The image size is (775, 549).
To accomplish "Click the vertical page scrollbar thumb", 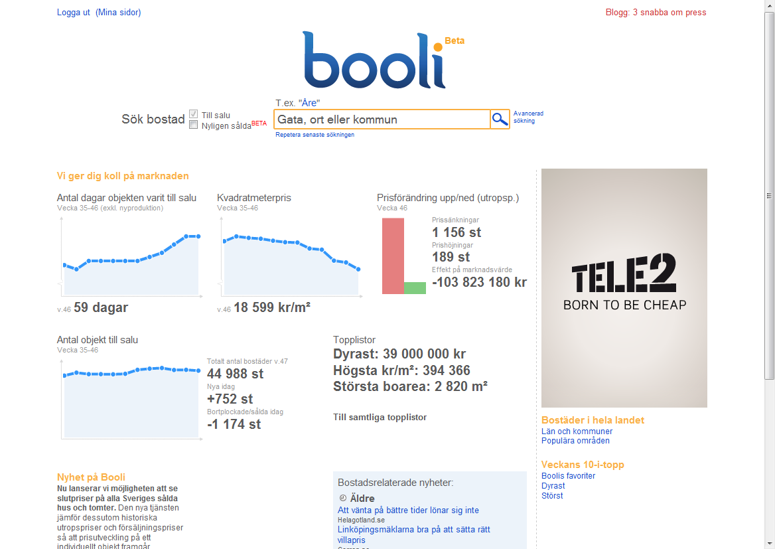I will tap(769, 196).
